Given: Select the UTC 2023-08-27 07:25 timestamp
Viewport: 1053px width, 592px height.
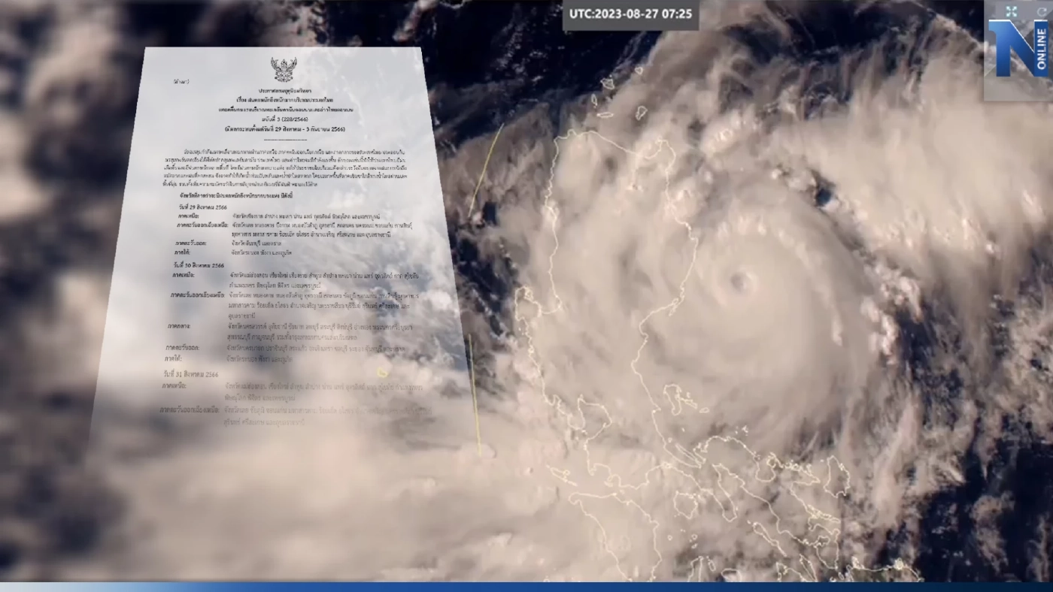Looking at the screenshot, I should coord(631,14).
